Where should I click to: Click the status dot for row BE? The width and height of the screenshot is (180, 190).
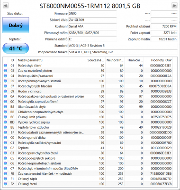[5, 127]
